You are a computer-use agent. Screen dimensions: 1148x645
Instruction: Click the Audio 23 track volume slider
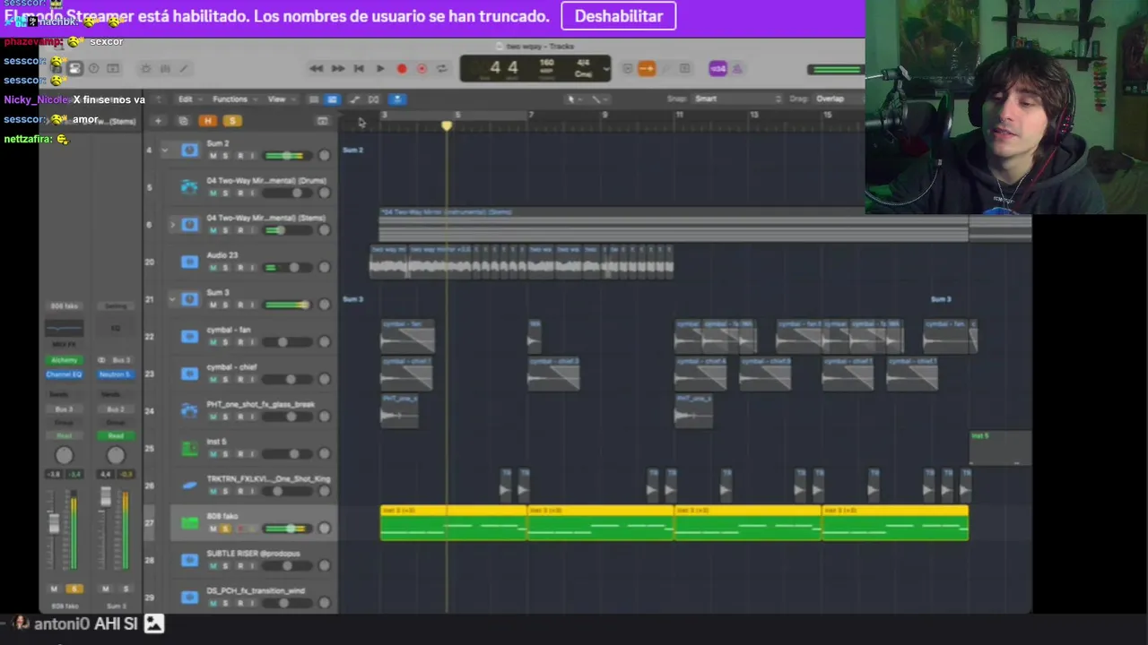(x=287, y=268)
